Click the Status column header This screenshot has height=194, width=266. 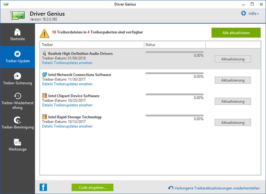[x=175, y=45]
